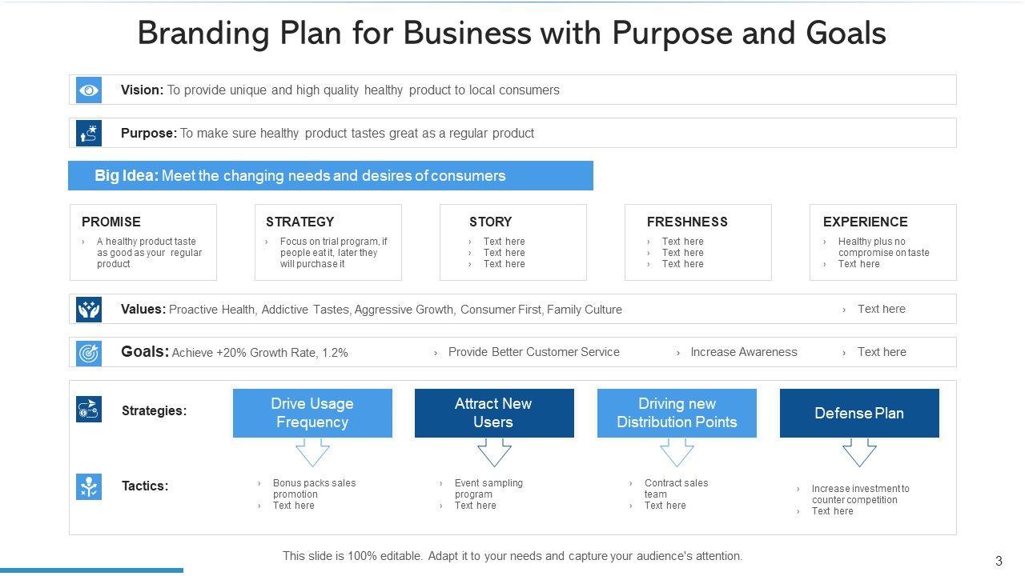This screenshot has width=1025, height=576.
Task: Click the Strategies icon
Action: click(x=89, y=410)
